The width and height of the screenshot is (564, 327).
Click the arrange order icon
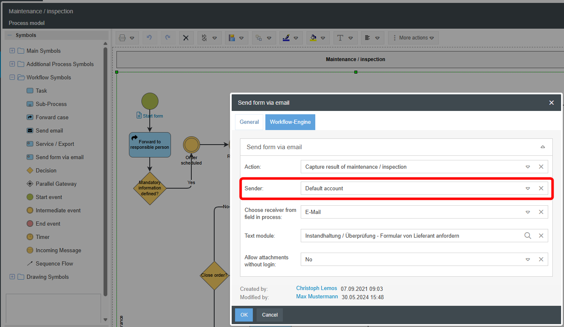coord(259,38)
